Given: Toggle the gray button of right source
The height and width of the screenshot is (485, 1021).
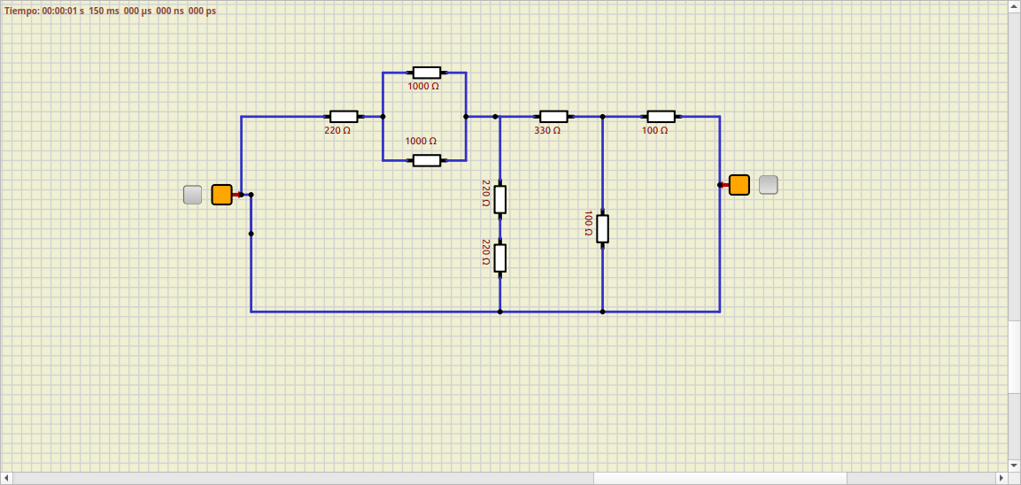Looking at the screenshot, I should pyautogui.click(x=769, y=185).
